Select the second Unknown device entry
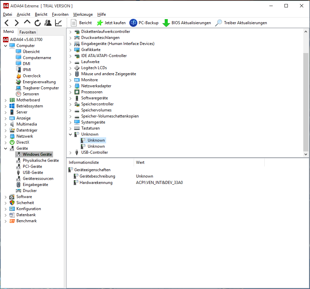Screen dimensions: 310x289 (x=96, y=146)
